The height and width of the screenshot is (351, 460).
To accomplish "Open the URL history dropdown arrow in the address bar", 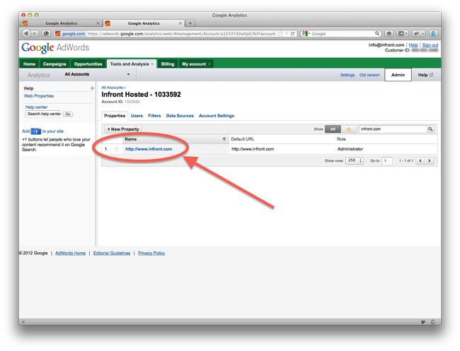I will coord(287,34).
